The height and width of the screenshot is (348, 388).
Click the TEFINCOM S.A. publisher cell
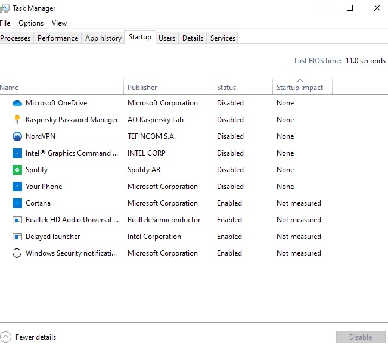point(152,136)
